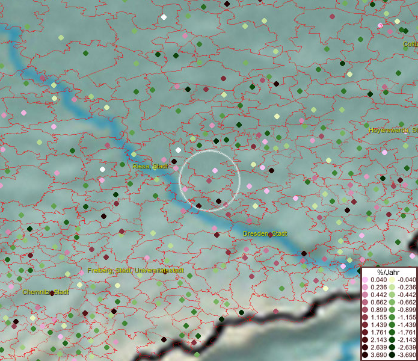Select the Chemnitz, Stadt label
This screenshot has height=361, width=418.
46,292
